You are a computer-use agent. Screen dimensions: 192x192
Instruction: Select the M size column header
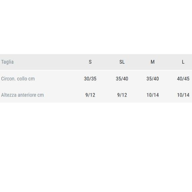click(152, 62)
